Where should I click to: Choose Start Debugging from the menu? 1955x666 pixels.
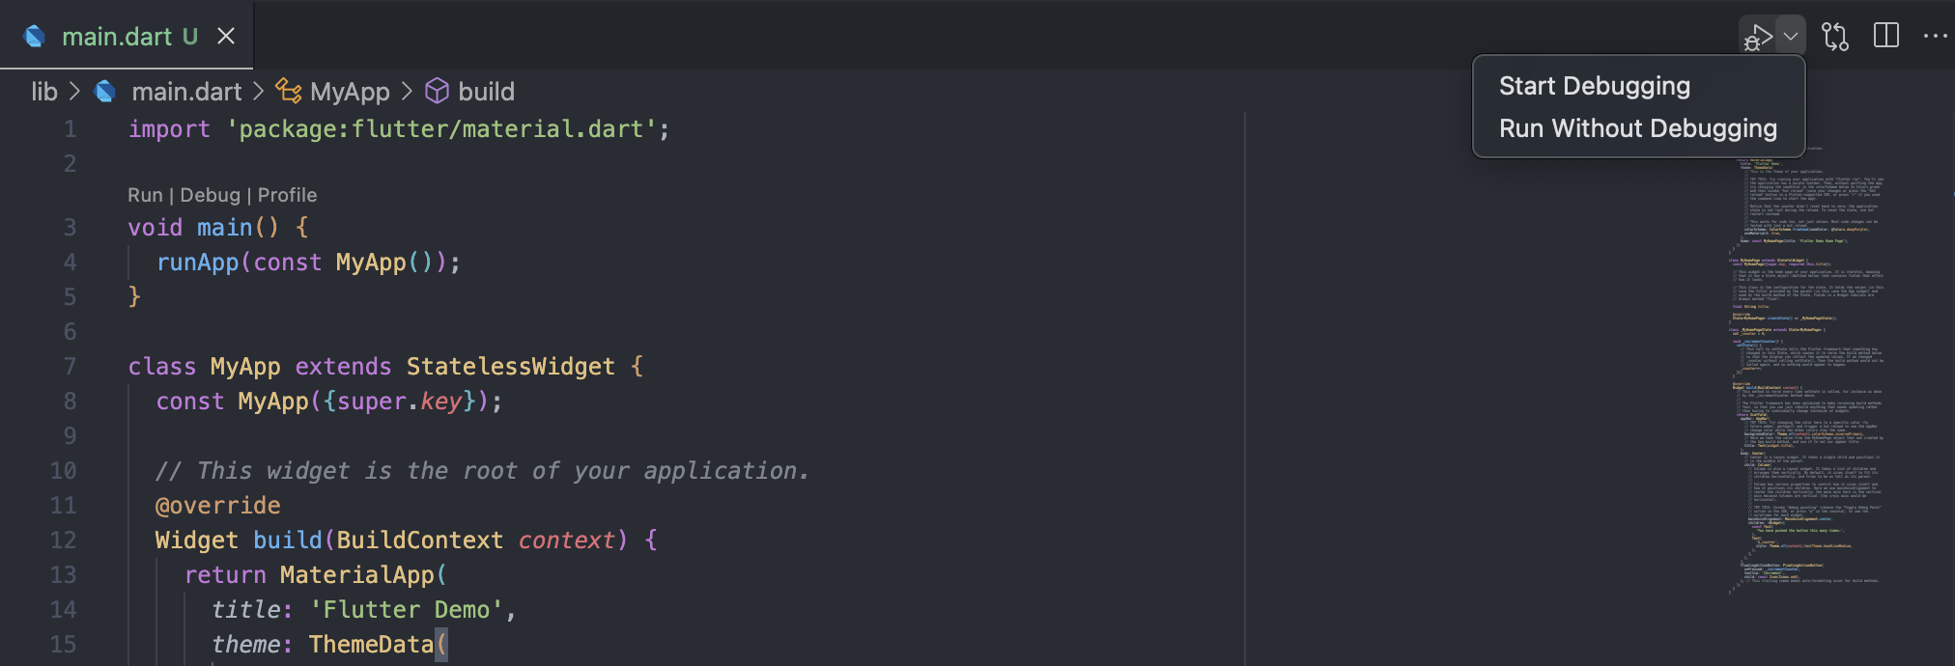[x=1594, y=86]
